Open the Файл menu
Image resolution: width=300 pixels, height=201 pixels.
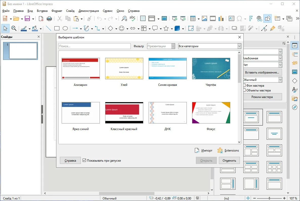click(x=6, y=11)
